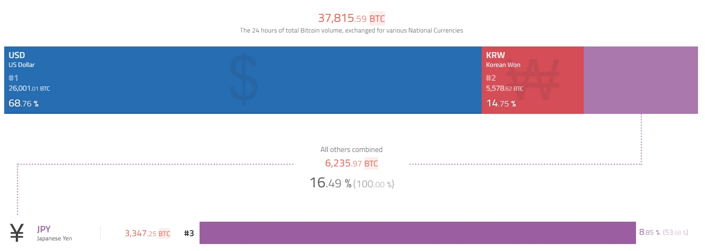Click the dollar sign icon in the USD block

tap(243, 78)
